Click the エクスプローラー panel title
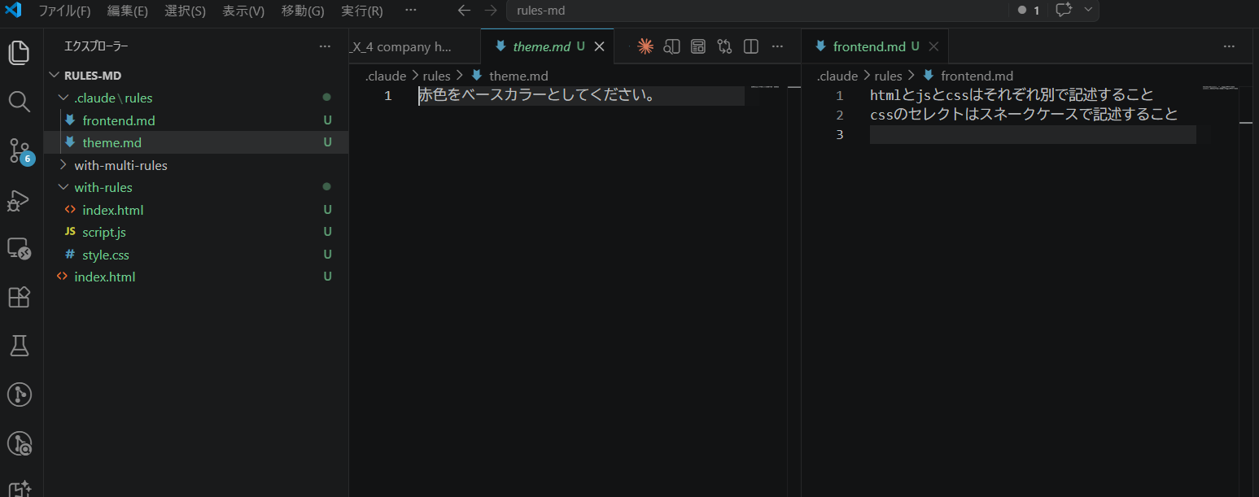The image size is (1259, 497). (96, 46)
